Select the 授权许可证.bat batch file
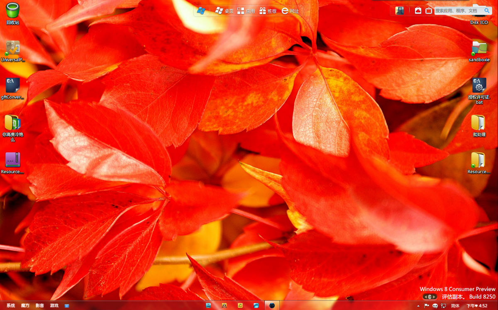 pyautogui.click(x=479, y=90)
